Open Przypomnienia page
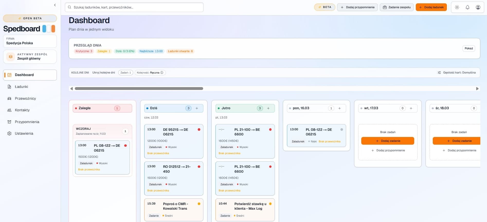Viewport: 487px width, 222px height. [30, 122]
